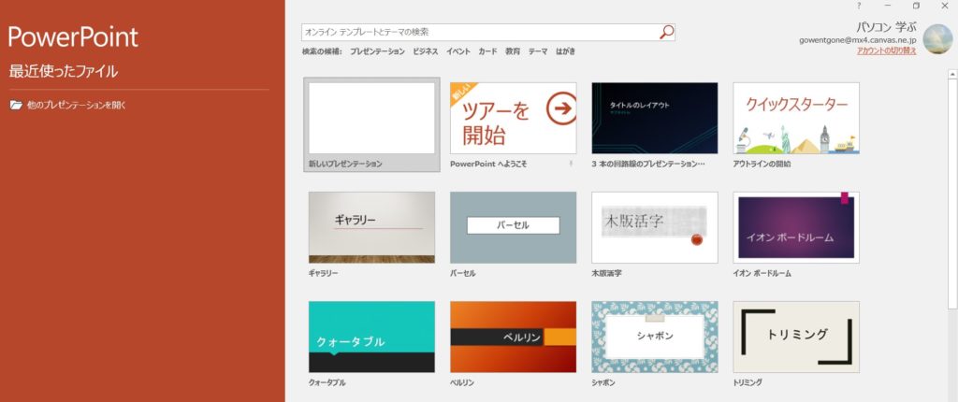Click the user name パソコン 学ぶ
The image size is (958, 402).
pyautogui.click(x=886, y=27)
